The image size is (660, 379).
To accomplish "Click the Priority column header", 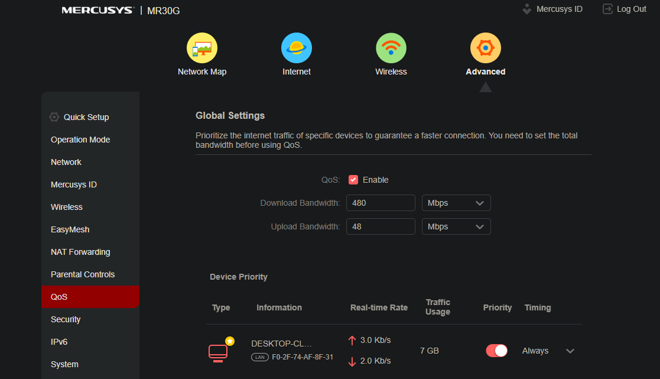I will [497, 308].
